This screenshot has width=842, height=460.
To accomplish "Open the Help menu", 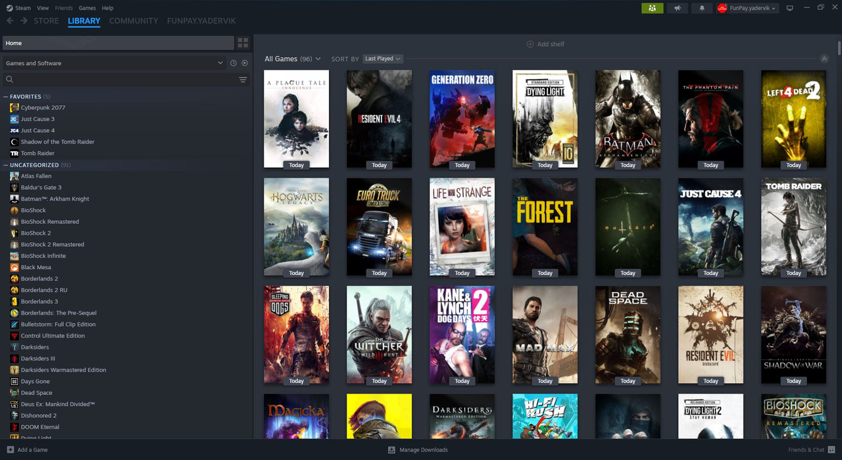I will point(108,8).
